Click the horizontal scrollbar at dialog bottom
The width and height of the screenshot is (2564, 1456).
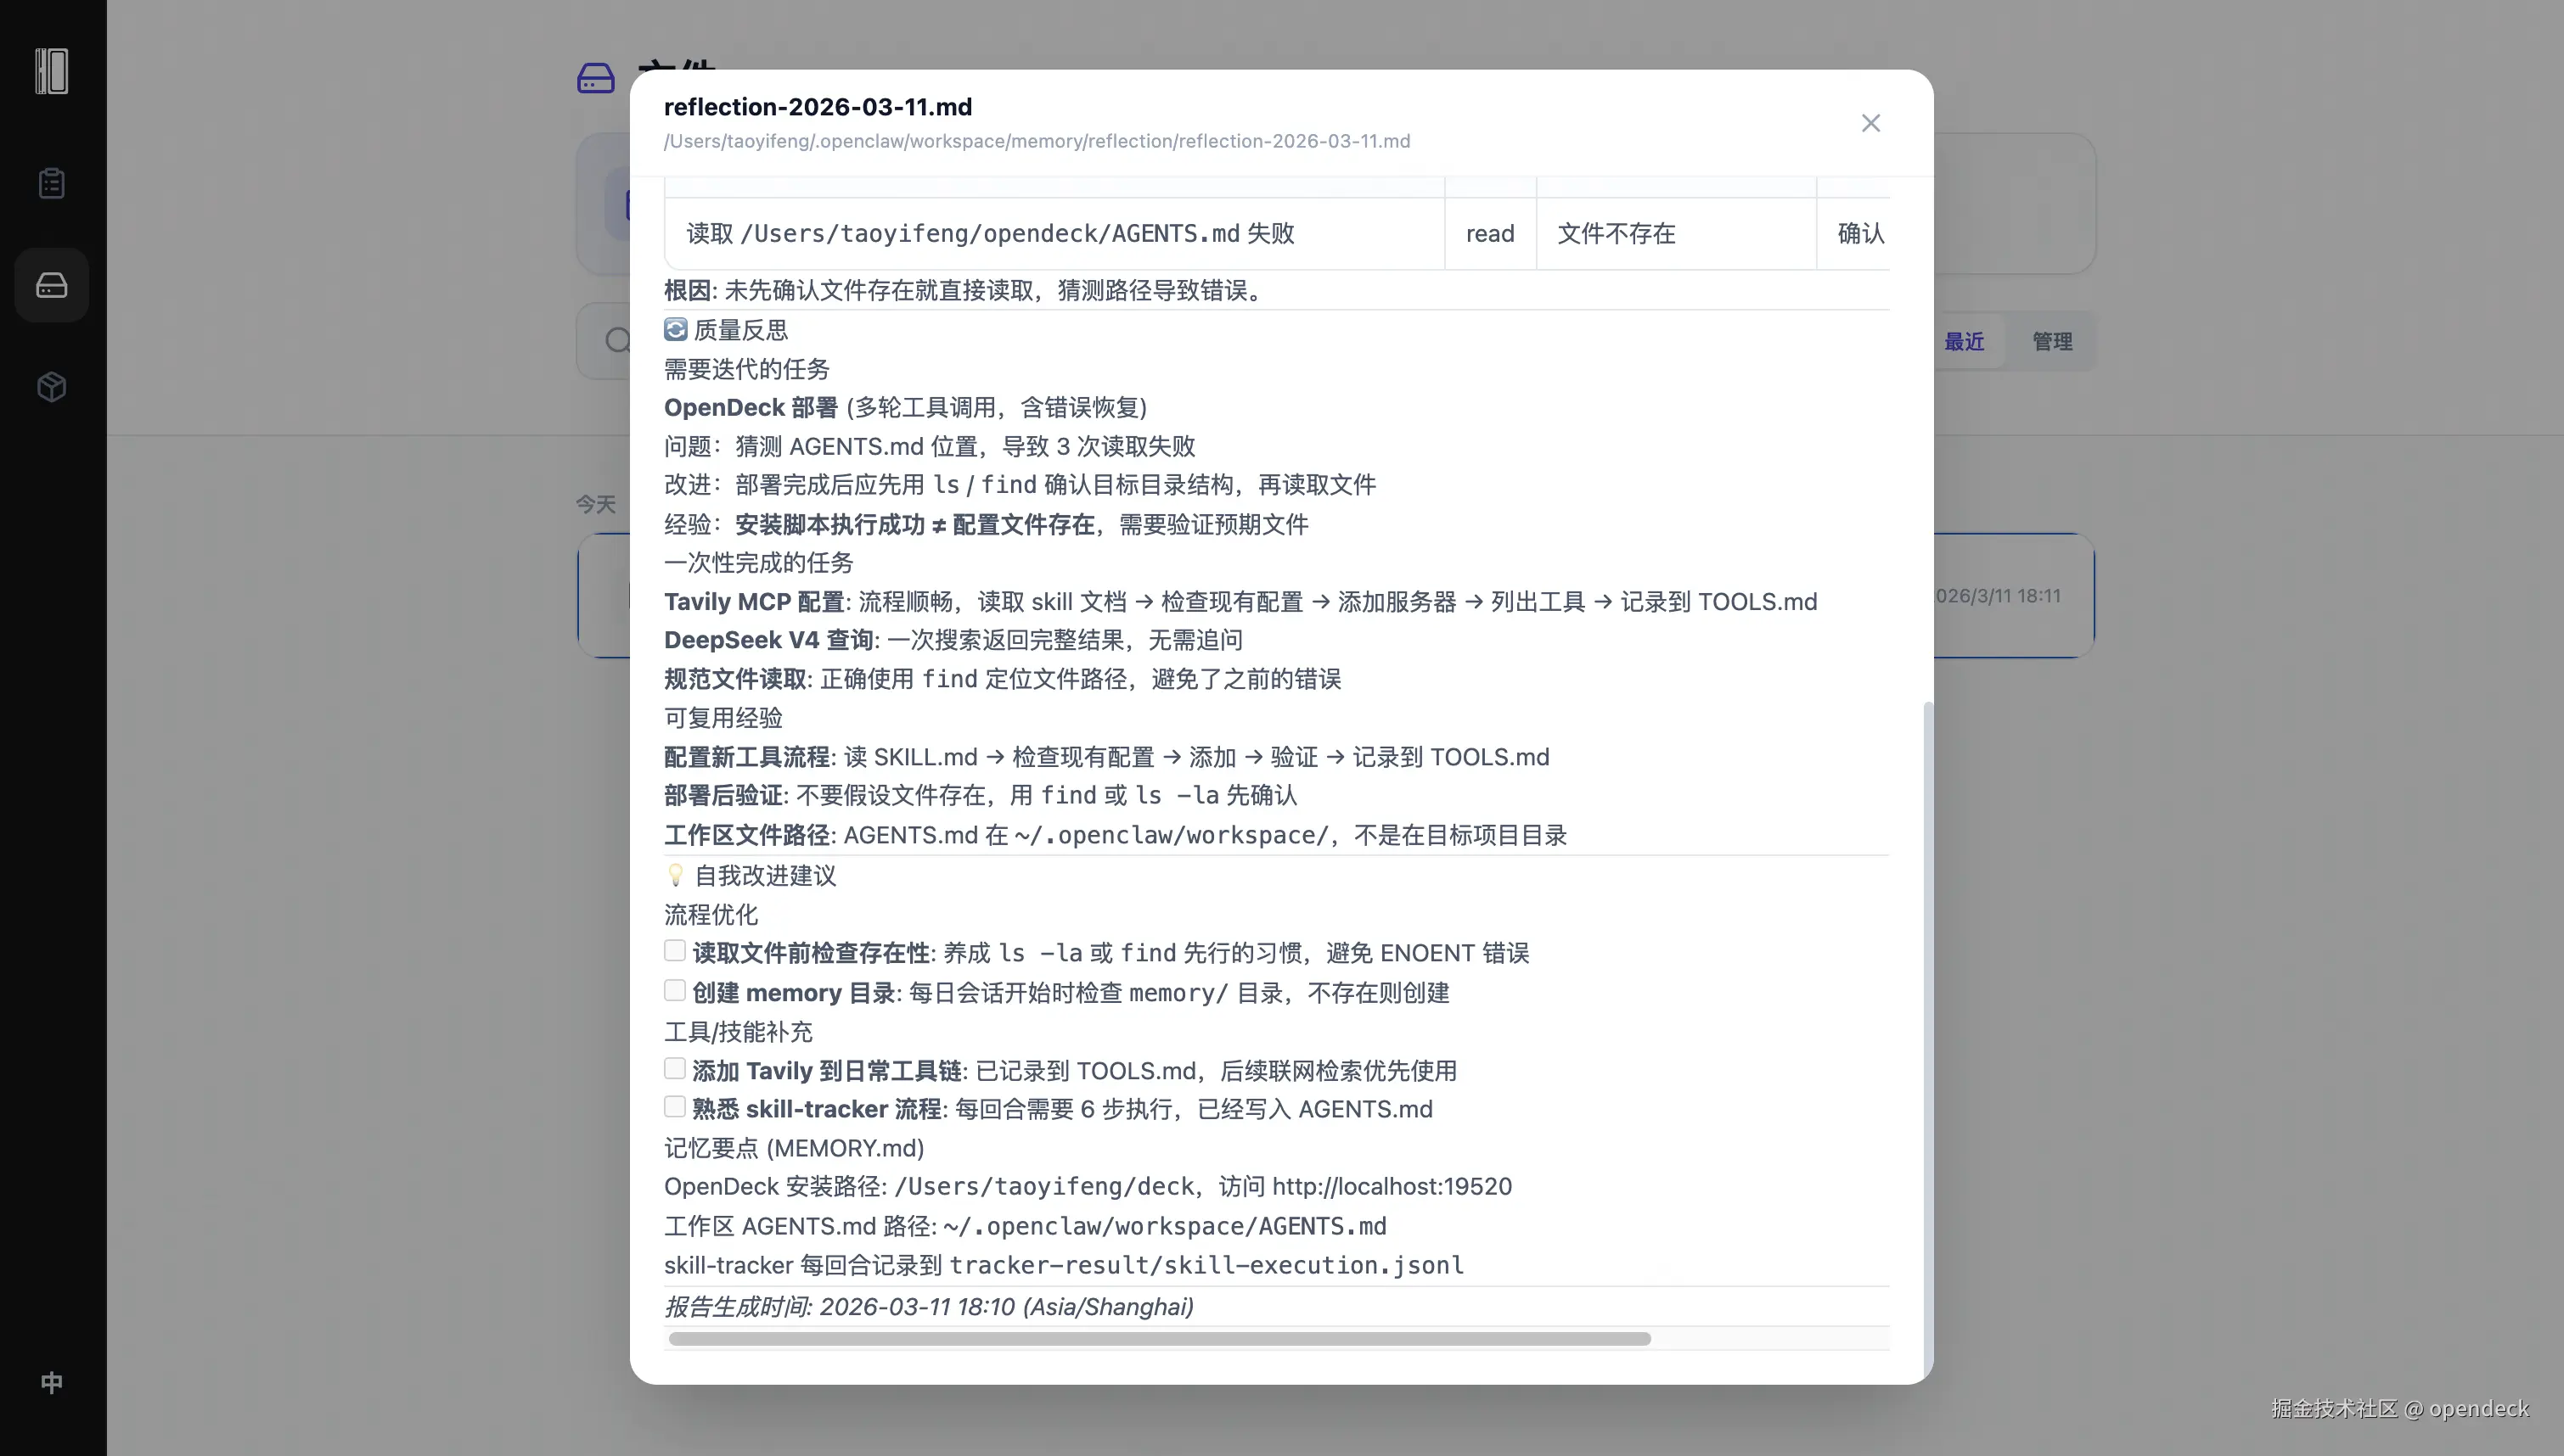point(1160,1339)
